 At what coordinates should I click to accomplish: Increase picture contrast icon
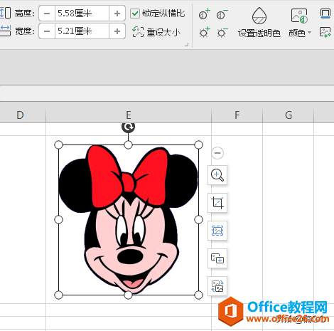[x=204, y=14]
